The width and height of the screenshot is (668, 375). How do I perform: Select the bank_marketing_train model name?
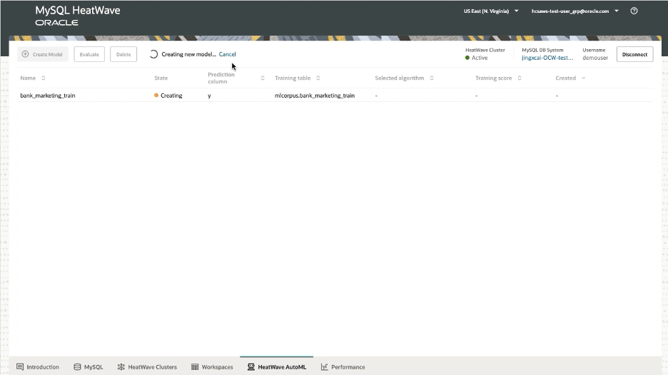click(48, 96)
